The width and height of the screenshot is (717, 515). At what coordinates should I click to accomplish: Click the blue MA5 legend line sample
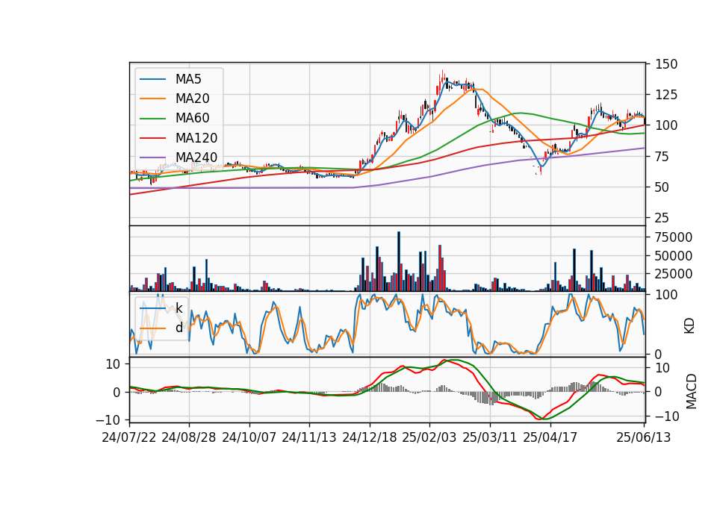[152, 79]
